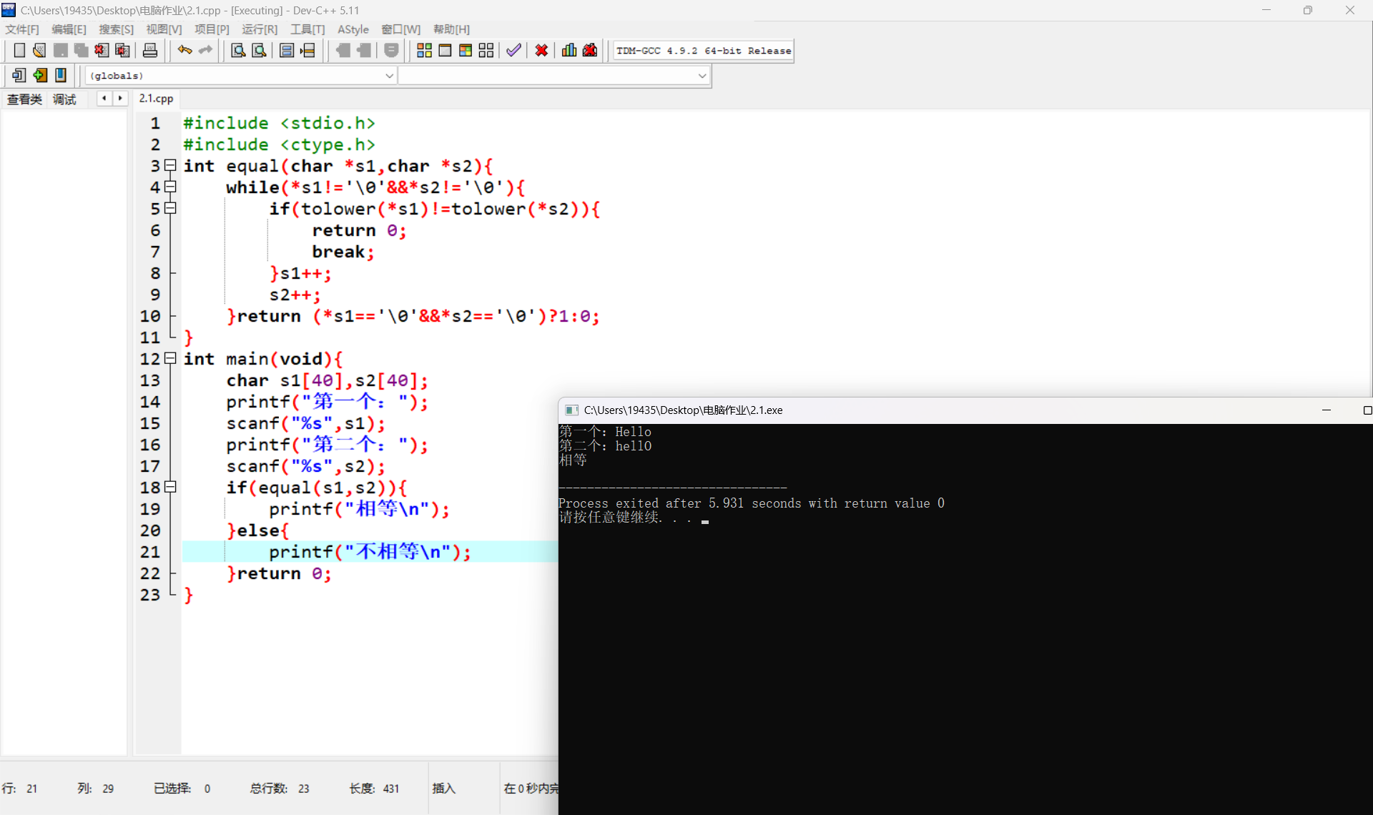The height and width of the screenshot is (815, 1373).
Task: Open the AStyle menu
Action: pos(353,29)
